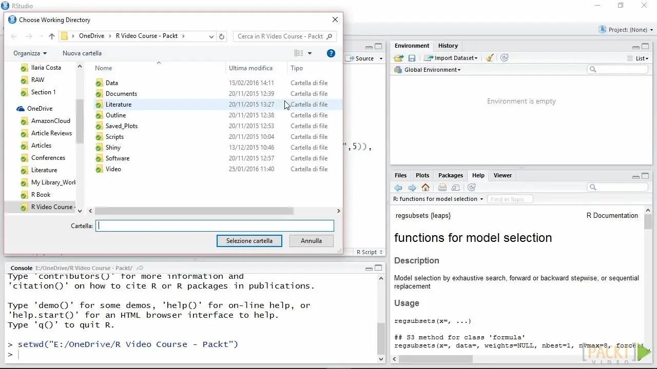Open the List view dropdown in Environment
Image resolution: width=657 pixels, height=369 pixels.
tap(637, 58)
